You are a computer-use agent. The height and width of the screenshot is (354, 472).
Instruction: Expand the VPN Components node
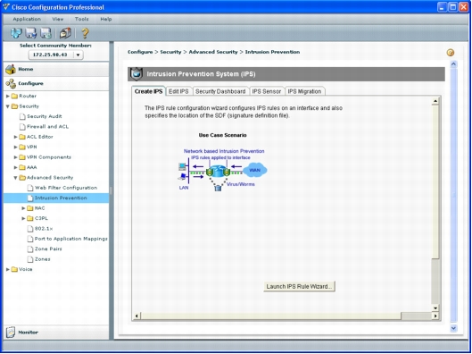click(x=16, y=157)
